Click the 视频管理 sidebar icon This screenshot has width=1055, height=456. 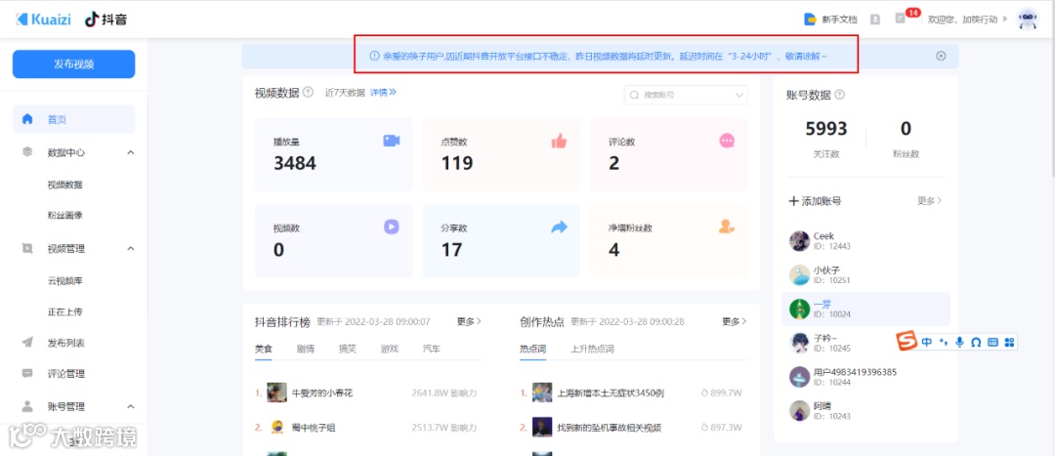point(27,248)
